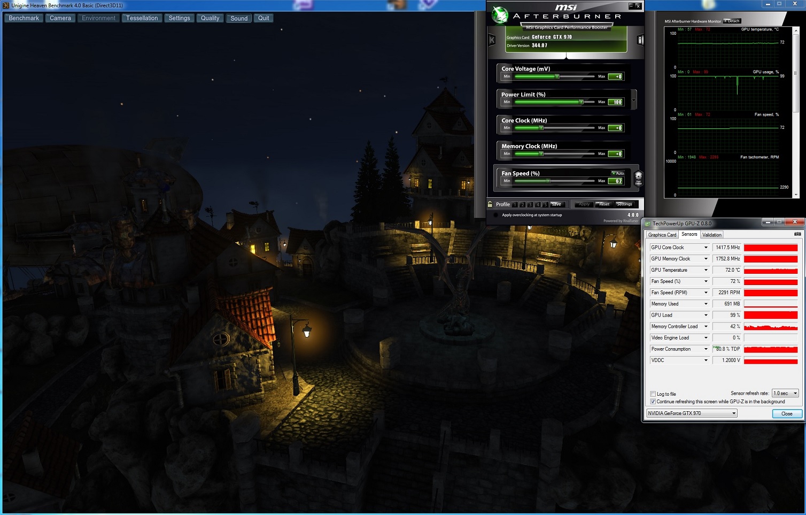Image resolution: width=806 pixels, height=515 pixels.
Task: Click the profile lock padlock icon
Action: click(x=490, y=204)
